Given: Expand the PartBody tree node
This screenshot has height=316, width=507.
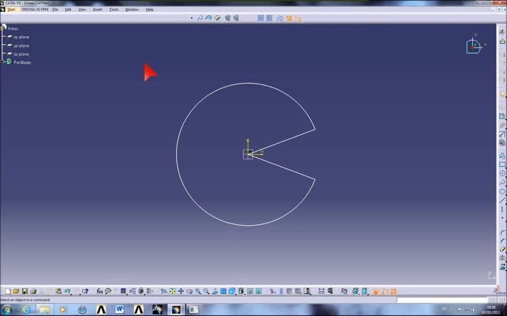Looking at the screenshot, I should (x=3, y=61).
